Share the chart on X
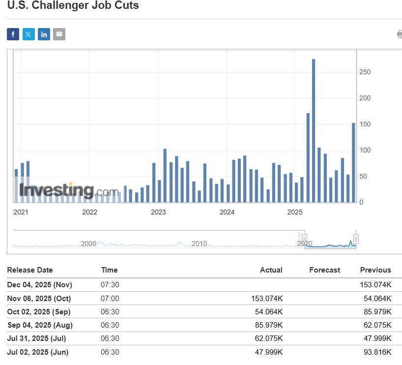This screenshot has height=365, width=402. coord(29,34)
